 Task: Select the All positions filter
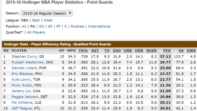24,26
